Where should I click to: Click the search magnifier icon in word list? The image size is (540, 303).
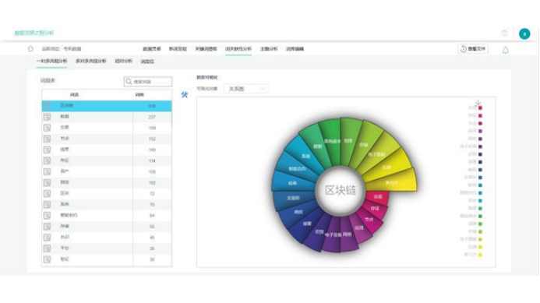129,82
